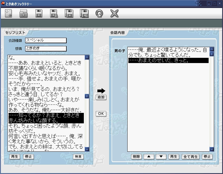Click the down arrow of 会話内容 scrollbar
This screenshot has width=223, height=174.
(x=212, y=149)
